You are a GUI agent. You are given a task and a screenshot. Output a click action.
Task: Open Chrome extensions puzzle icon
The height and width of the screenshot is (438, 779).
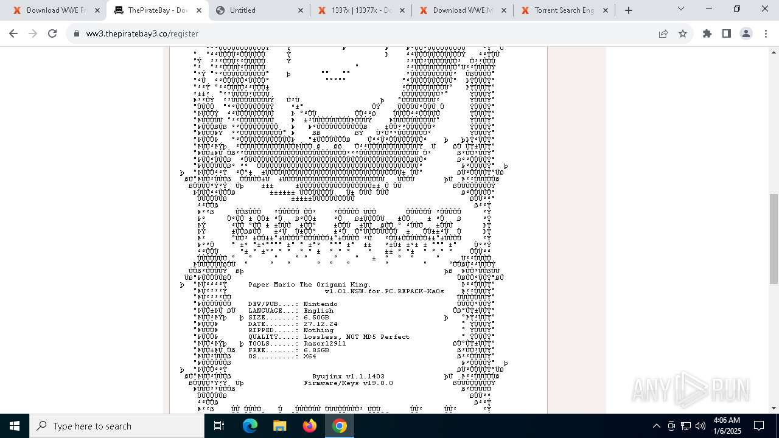[x=707, y=33]
